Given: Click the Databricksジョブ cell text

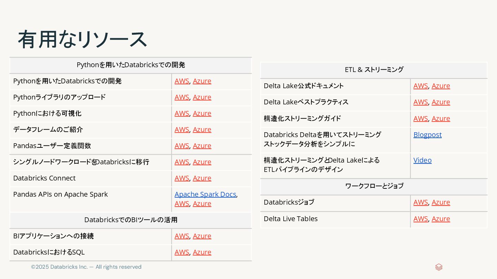Looking at the screenshot, I should pos(289,202).
